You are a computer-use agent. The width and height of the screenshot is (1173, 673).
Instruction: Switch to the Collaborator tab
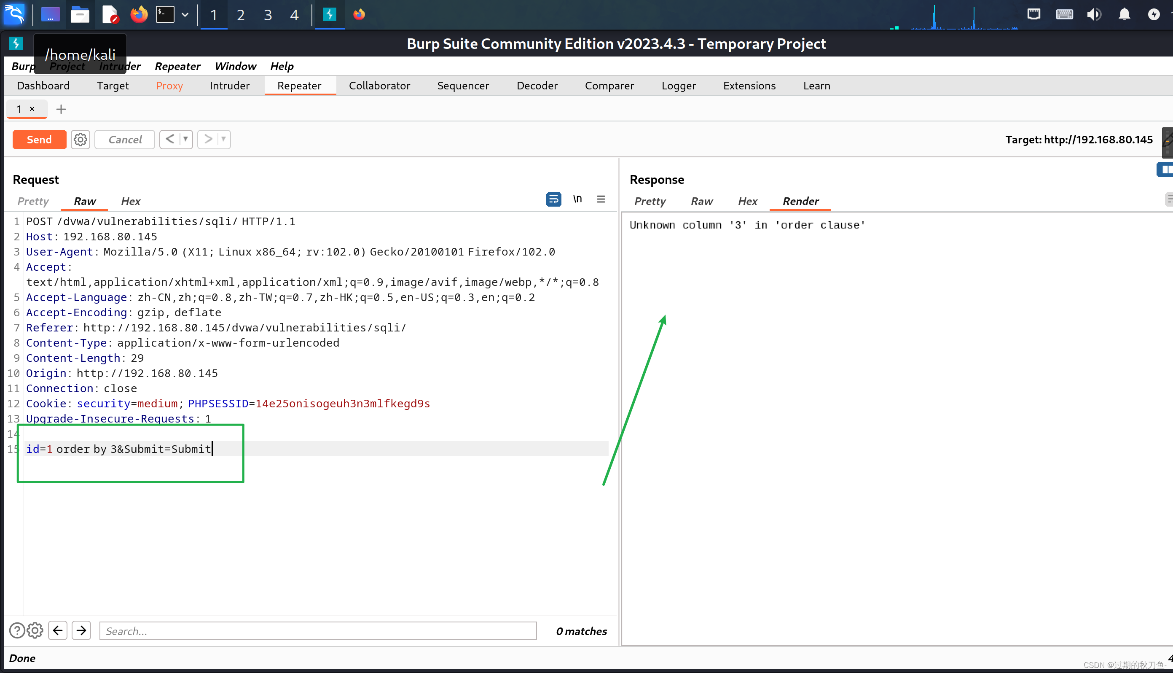(379, 86)
